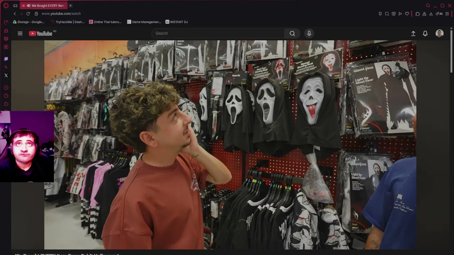This screenshot has width=454, height=255.
Task: Open History clock icon in sidebar
Action: [6, 96]
